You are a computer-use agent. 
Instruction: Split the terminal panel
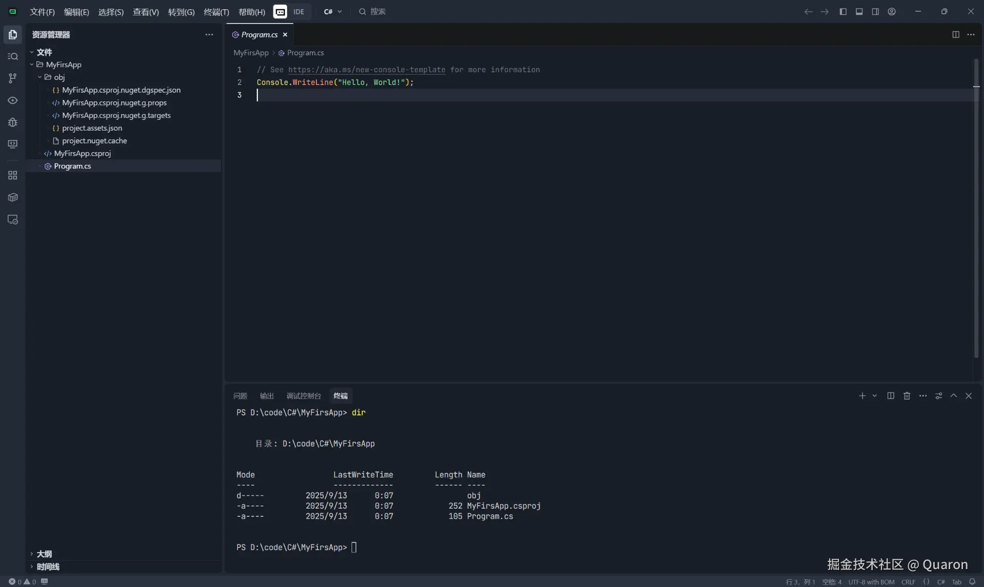pyautogui.click(x=891, y=396)
